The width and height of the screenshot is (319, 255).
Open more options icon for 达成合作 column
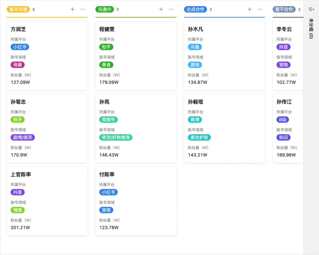click(x=260, y=9)
